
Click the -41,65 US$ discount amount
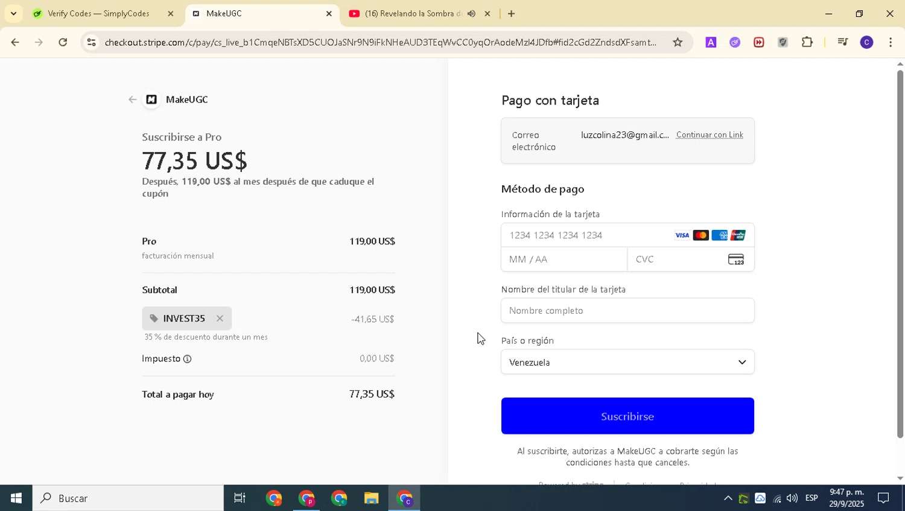coord(372,319)
